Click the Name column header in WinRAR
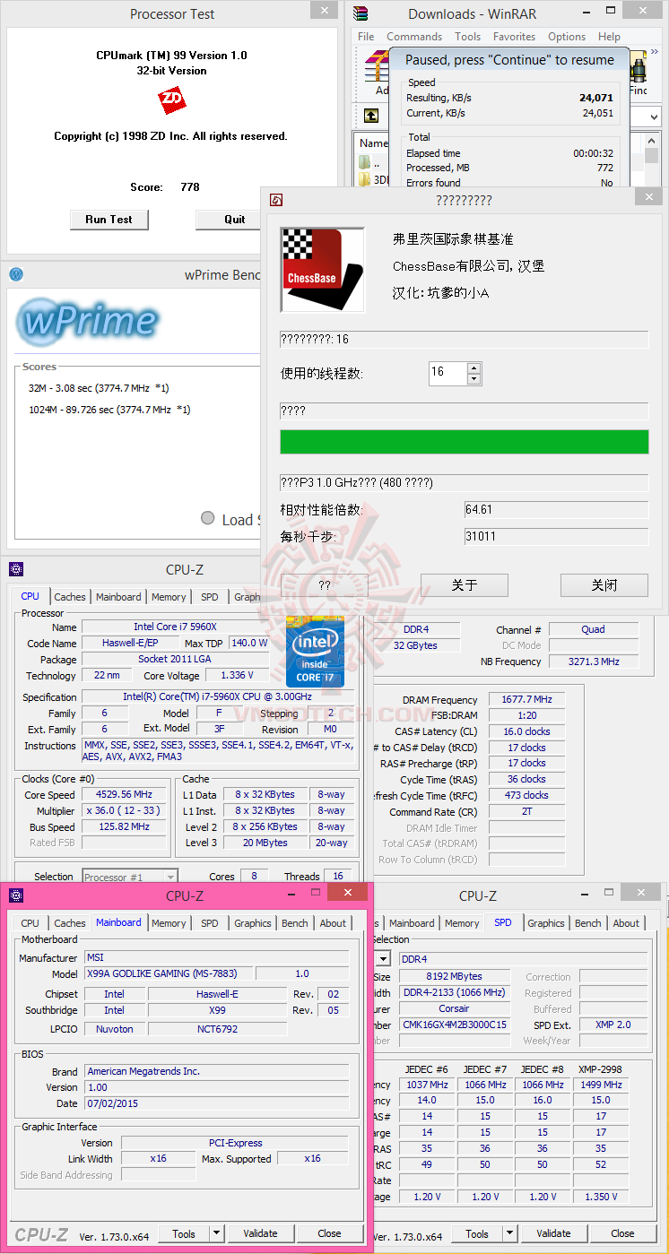This screenshot has height=1254, width=669. click(x=373, y=143)
